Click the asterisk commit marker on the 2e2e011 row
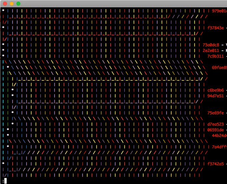 [x=3, y=50]
